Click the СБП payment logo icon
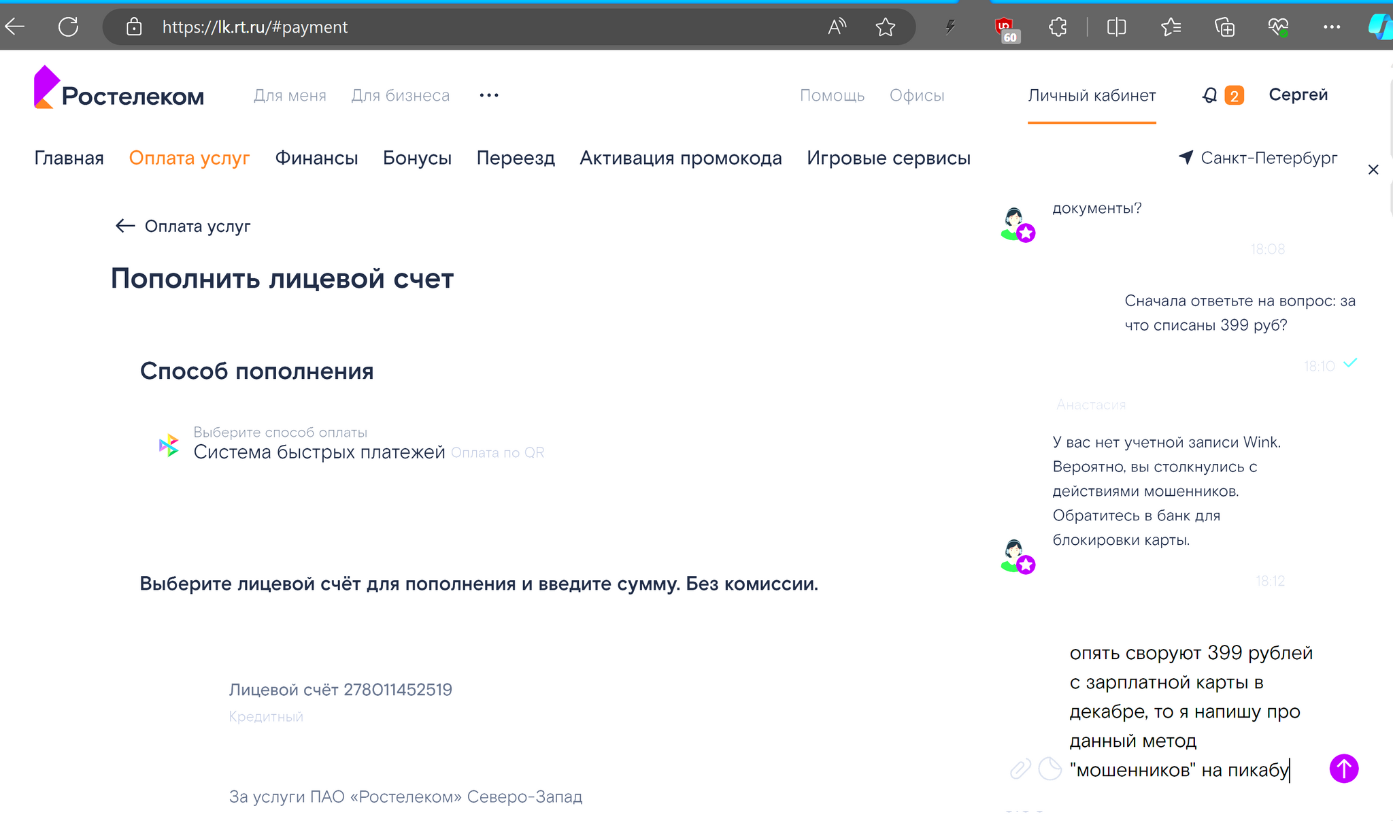 [x=168, y=446]
